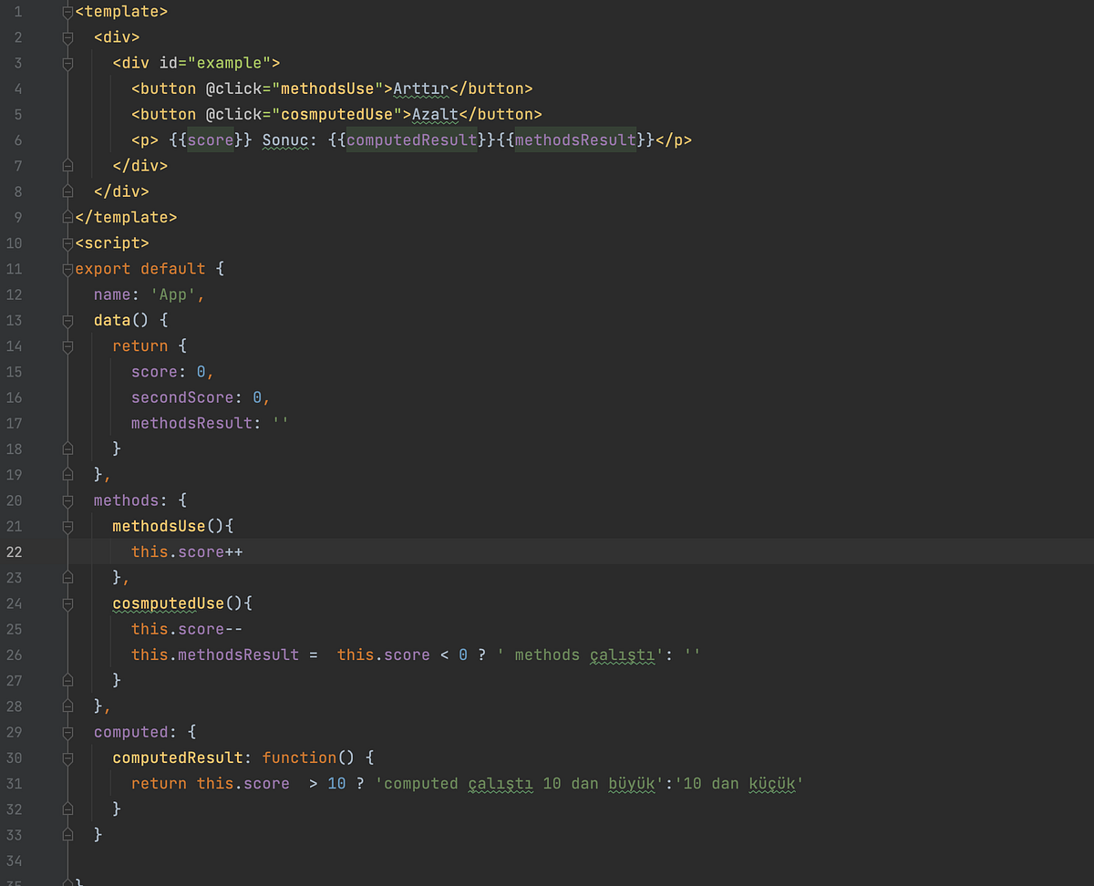The image size is (1094, 886).
Task: Collapse the data() function fold region
Action: click(x=66, y=320)
